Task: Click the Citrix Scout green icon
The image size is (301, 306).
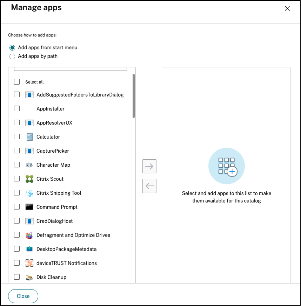Action: click(29, 179)
